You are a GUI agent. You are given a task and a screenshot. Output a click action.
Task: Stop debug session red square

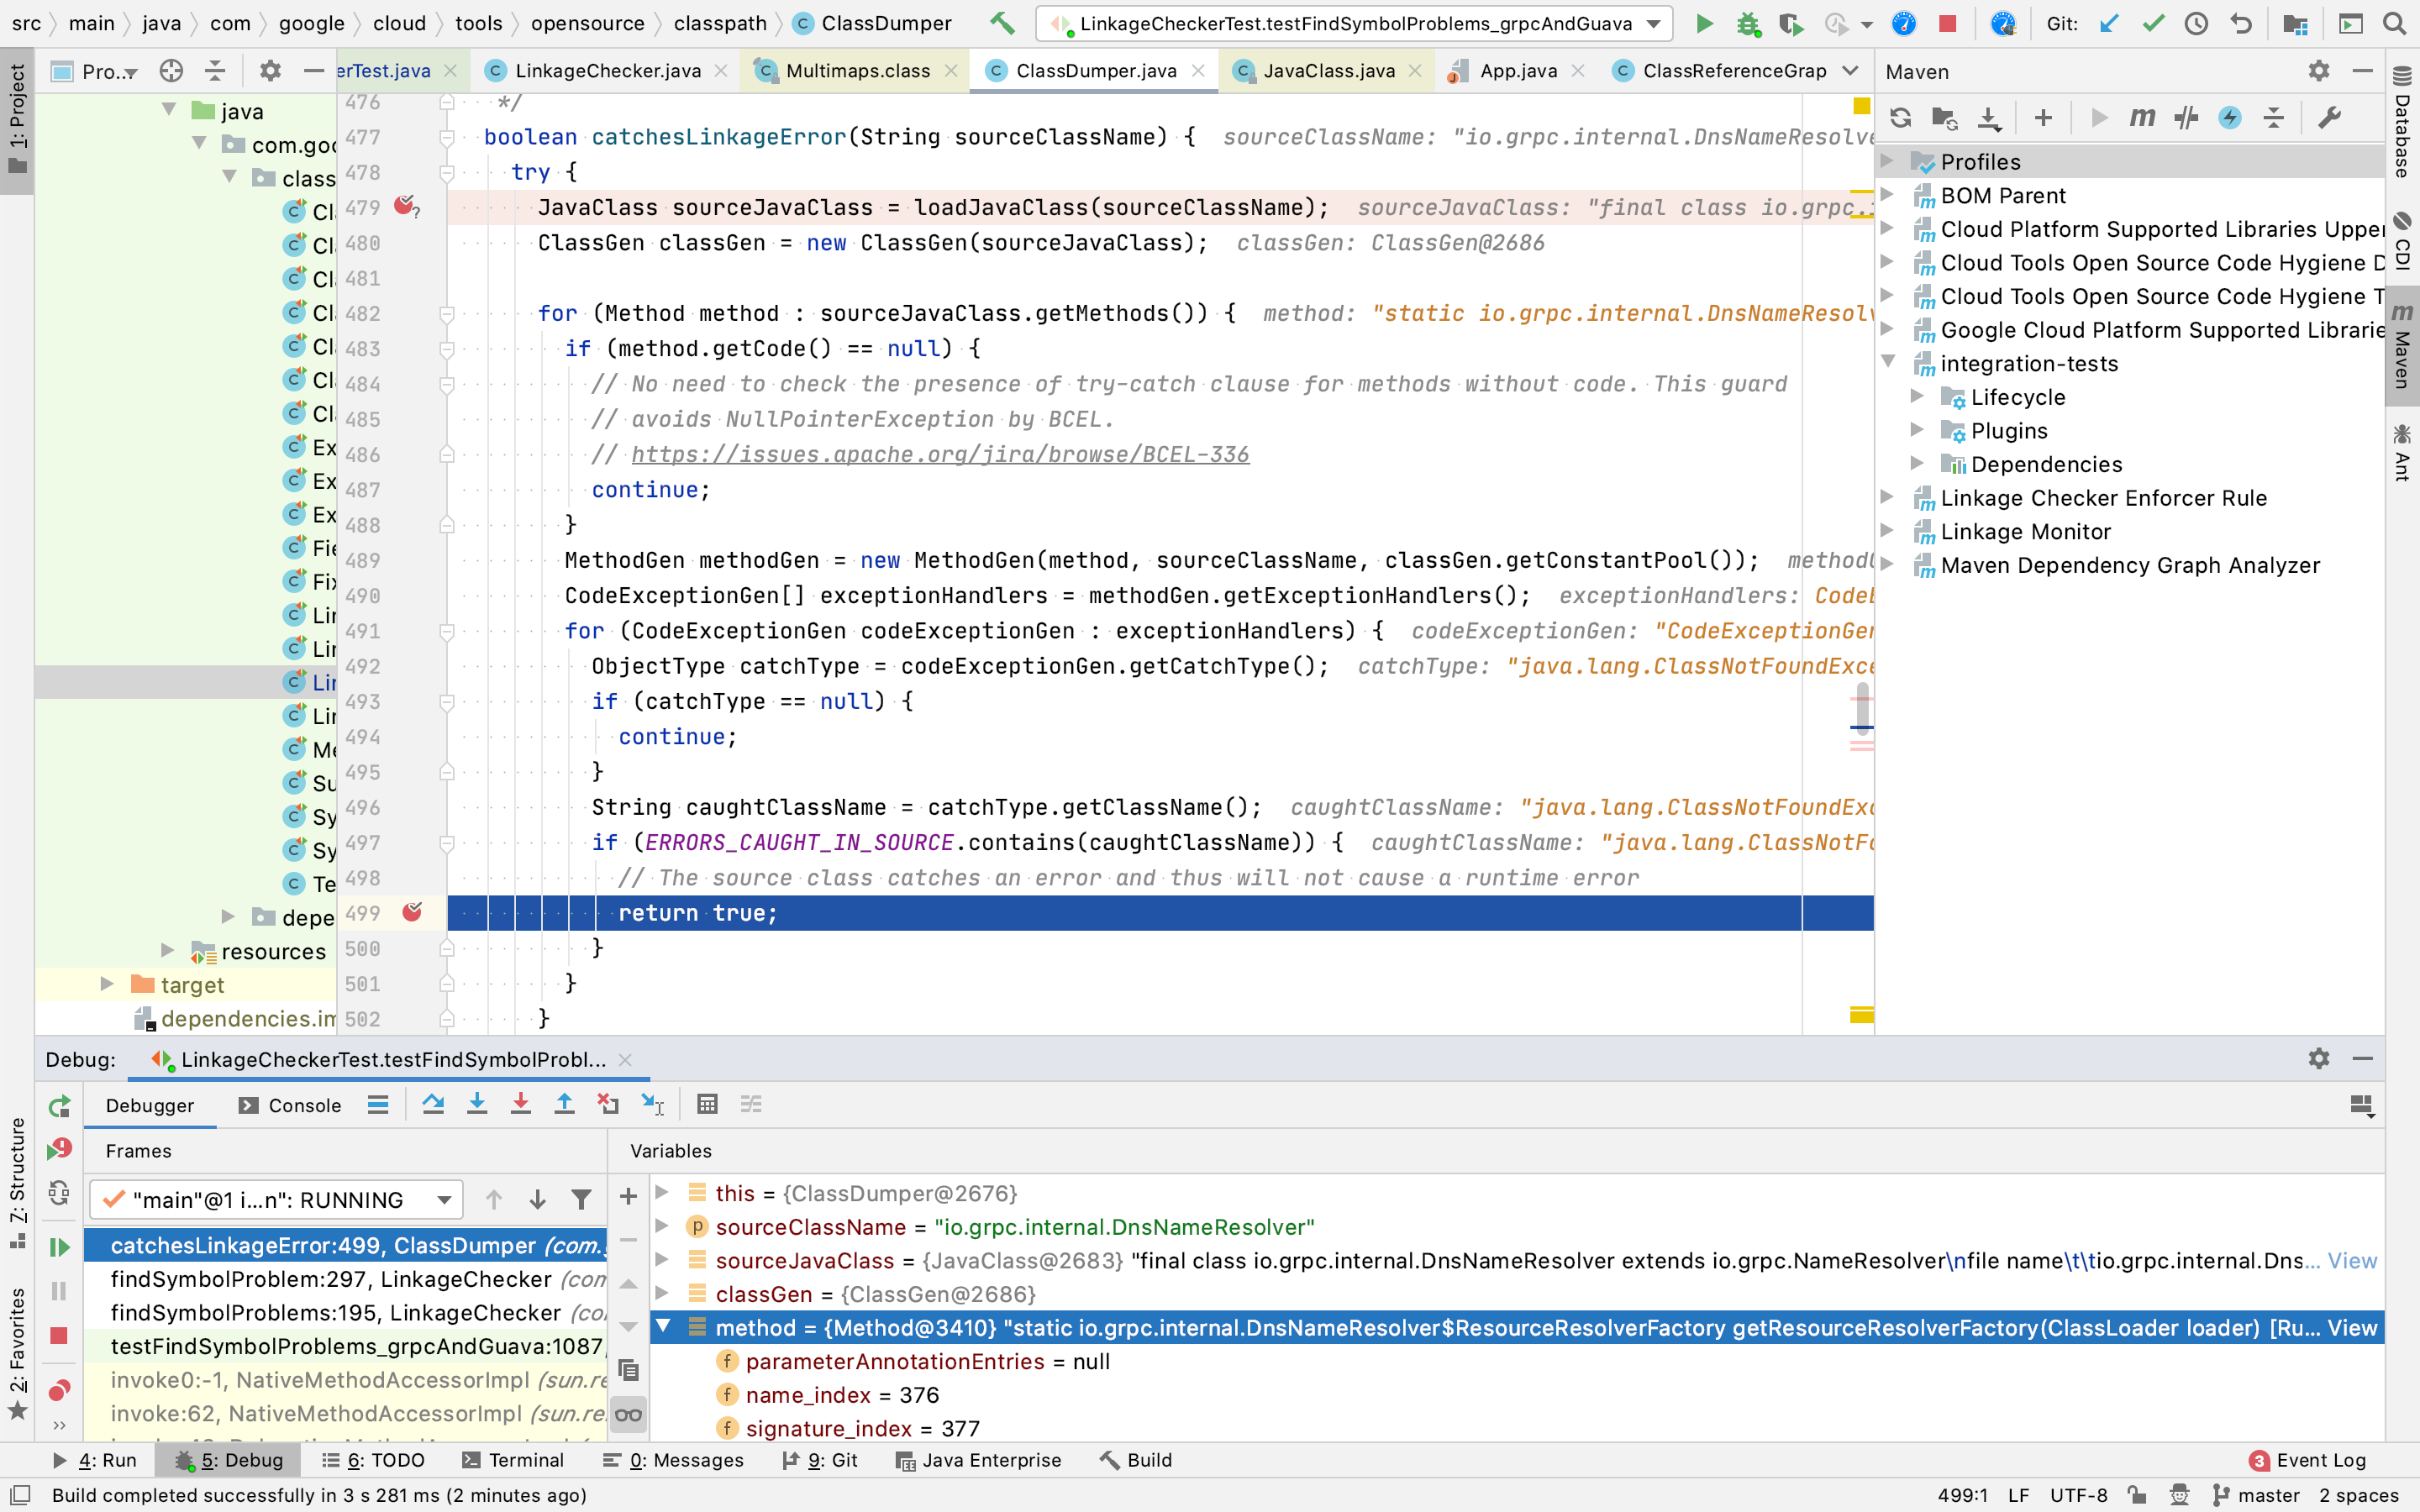pos(59,1336)
